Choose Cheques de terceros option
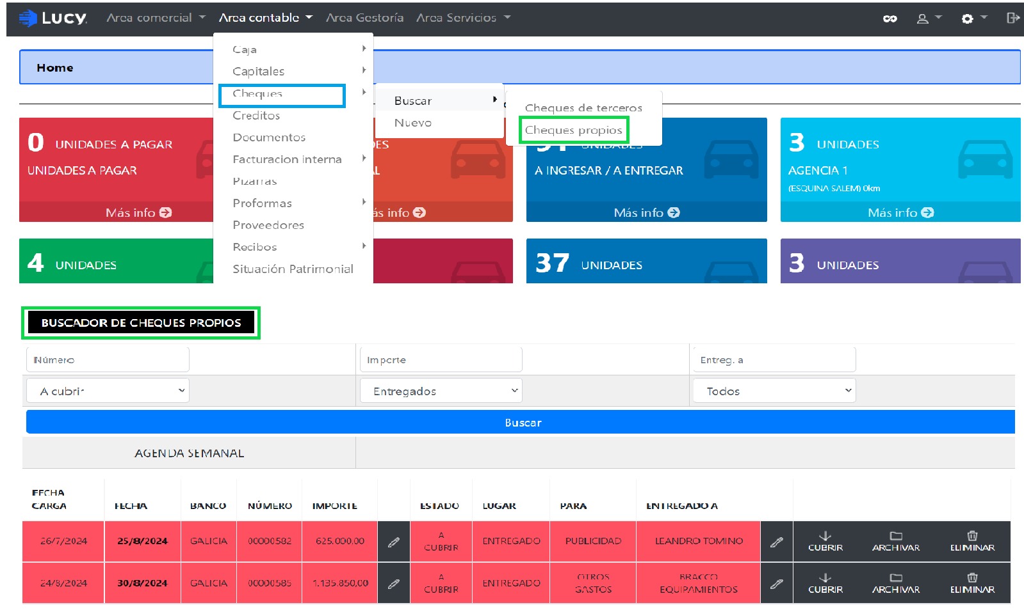Image resolution: width=1024 pixels, height=612 pixels. tap(583, 108)
